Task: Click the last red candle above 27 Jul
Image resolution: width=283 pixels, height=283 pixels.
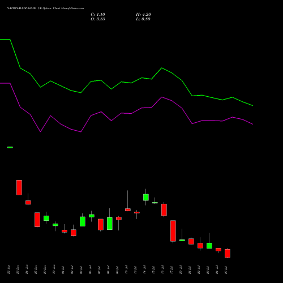Action: coord(228,254)
